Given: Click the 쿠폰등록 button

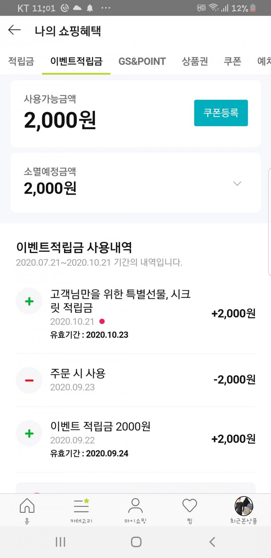Looking at the screenshot, I should click(221, 113).
